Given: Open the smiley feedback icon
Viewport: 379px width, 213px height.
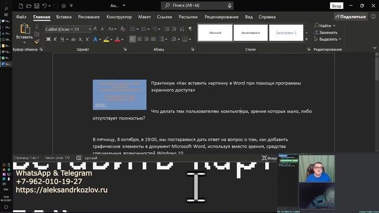Looking at the screenshot, I should point(374,17).
